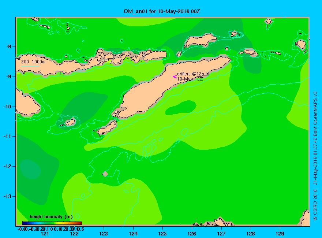Click the cyan contour sample line under '200 1000m'
The width and height of the screenshot is (322, 238).
tap(30, 66)
